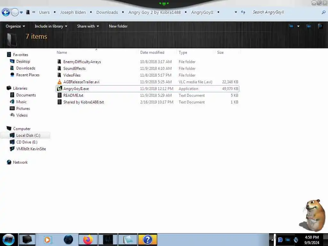
Task: Open the media player taskbar icon
Action: pos(47,240)
